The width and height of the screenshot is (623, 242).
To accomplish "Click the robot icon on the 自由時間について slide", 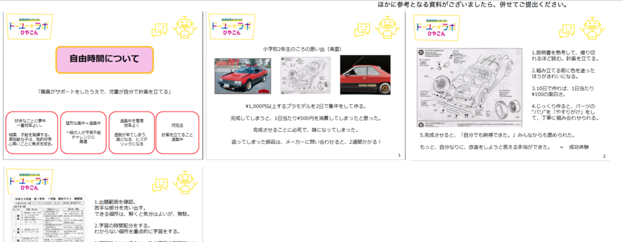I will [x=186, y=27].
